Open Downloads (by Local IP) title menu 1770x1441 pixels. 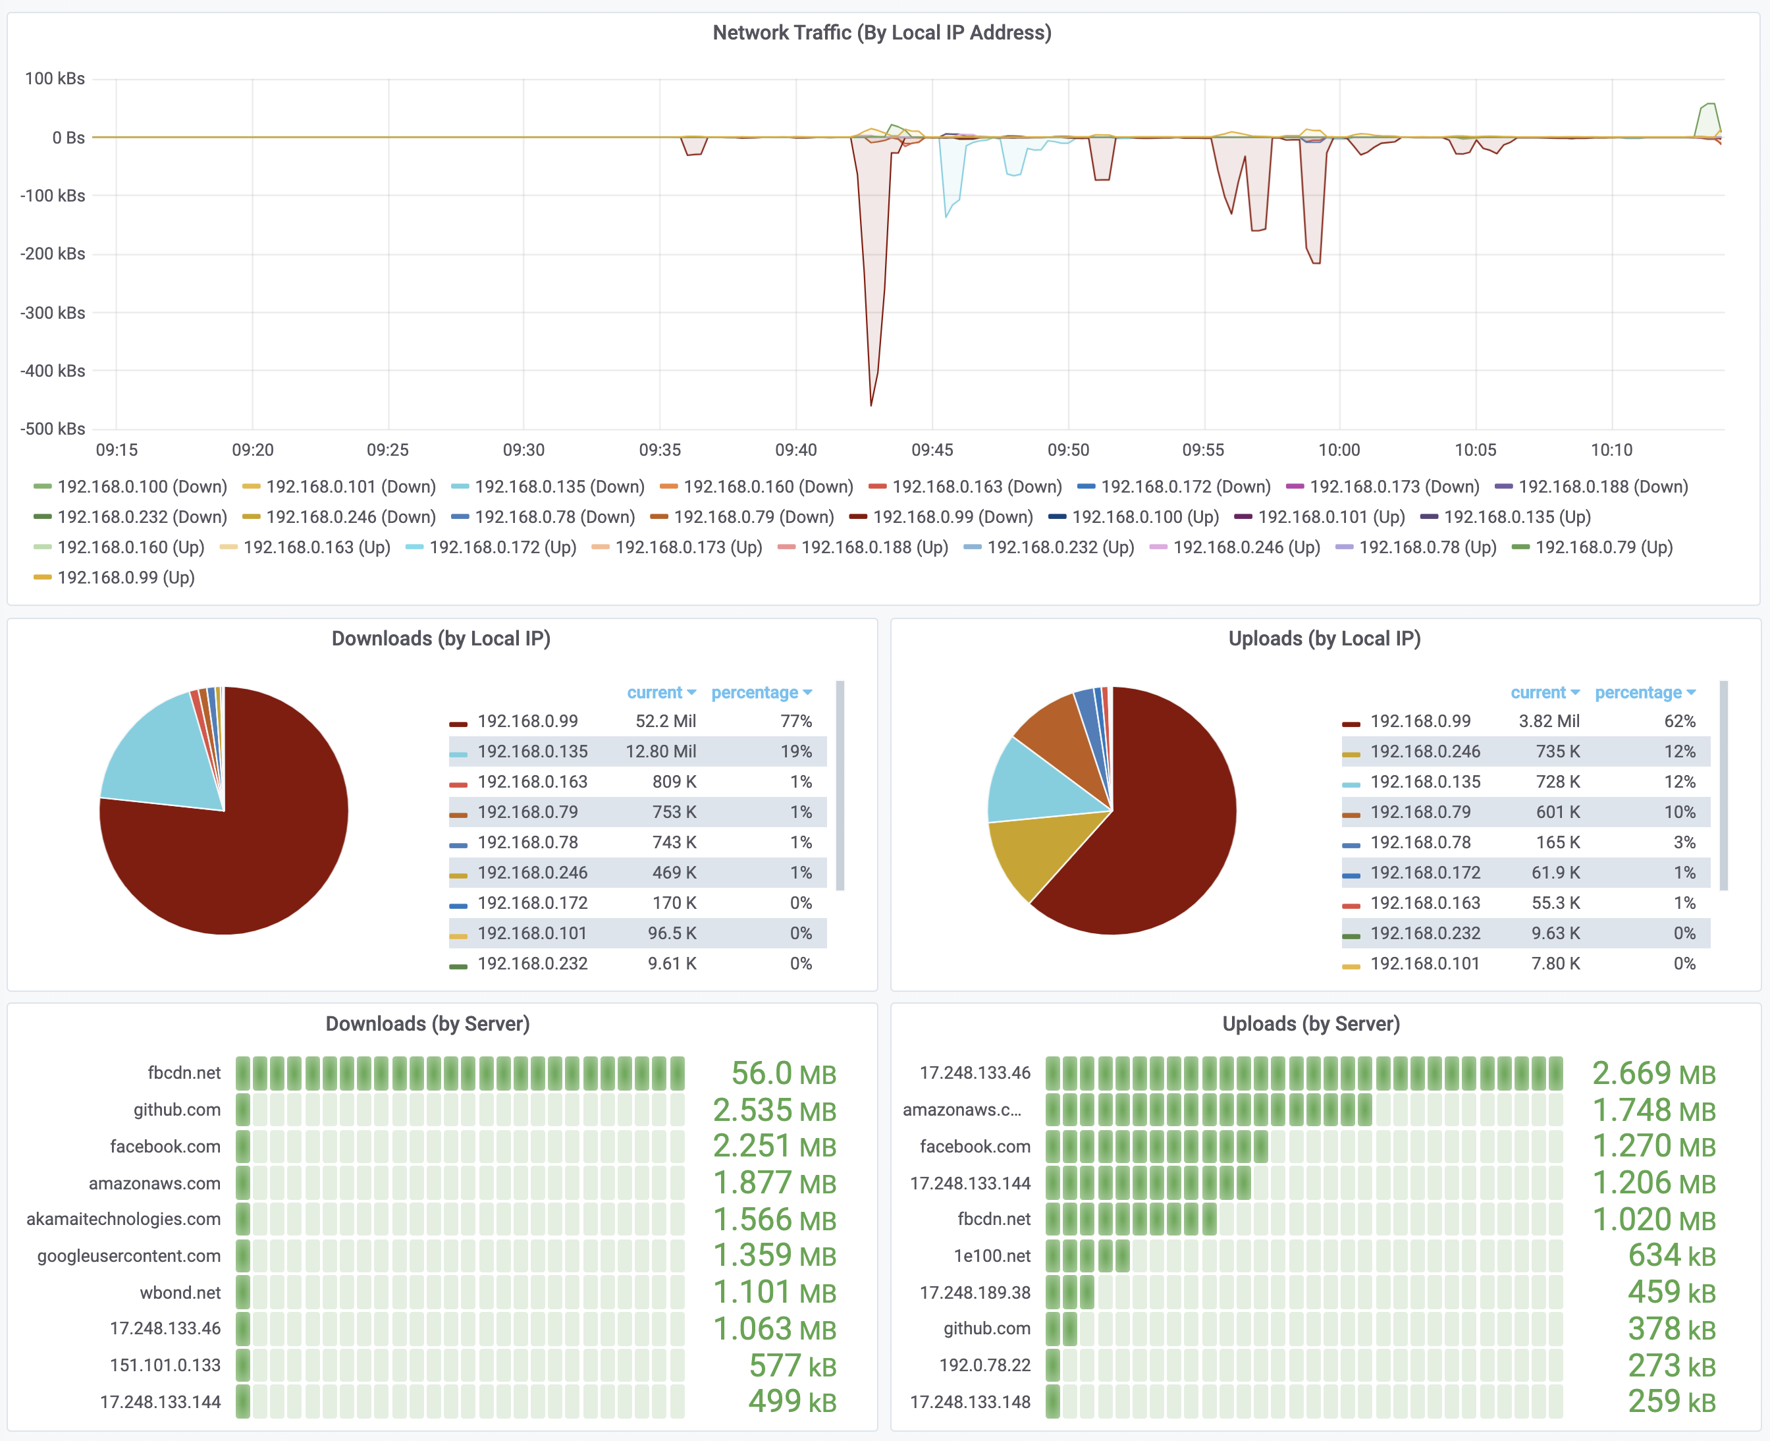tap(441, 639)
